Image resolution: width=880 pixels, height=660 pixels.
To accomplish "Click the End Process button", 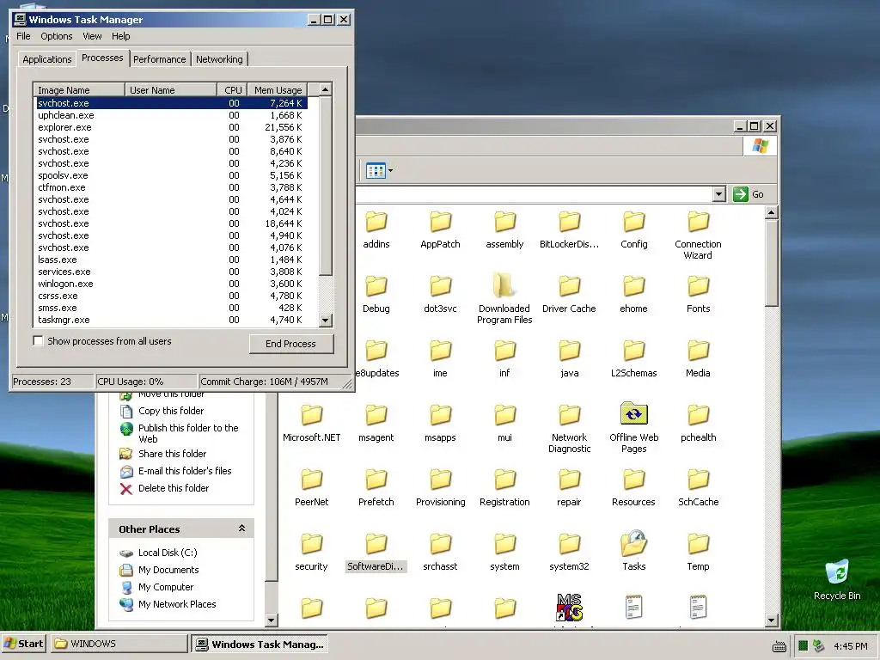I will pos(290,344).
